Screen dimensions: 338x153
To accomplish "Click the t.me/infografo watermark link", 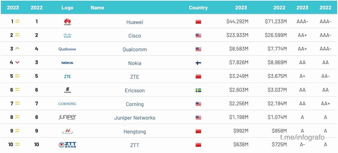I will point(302,137).
